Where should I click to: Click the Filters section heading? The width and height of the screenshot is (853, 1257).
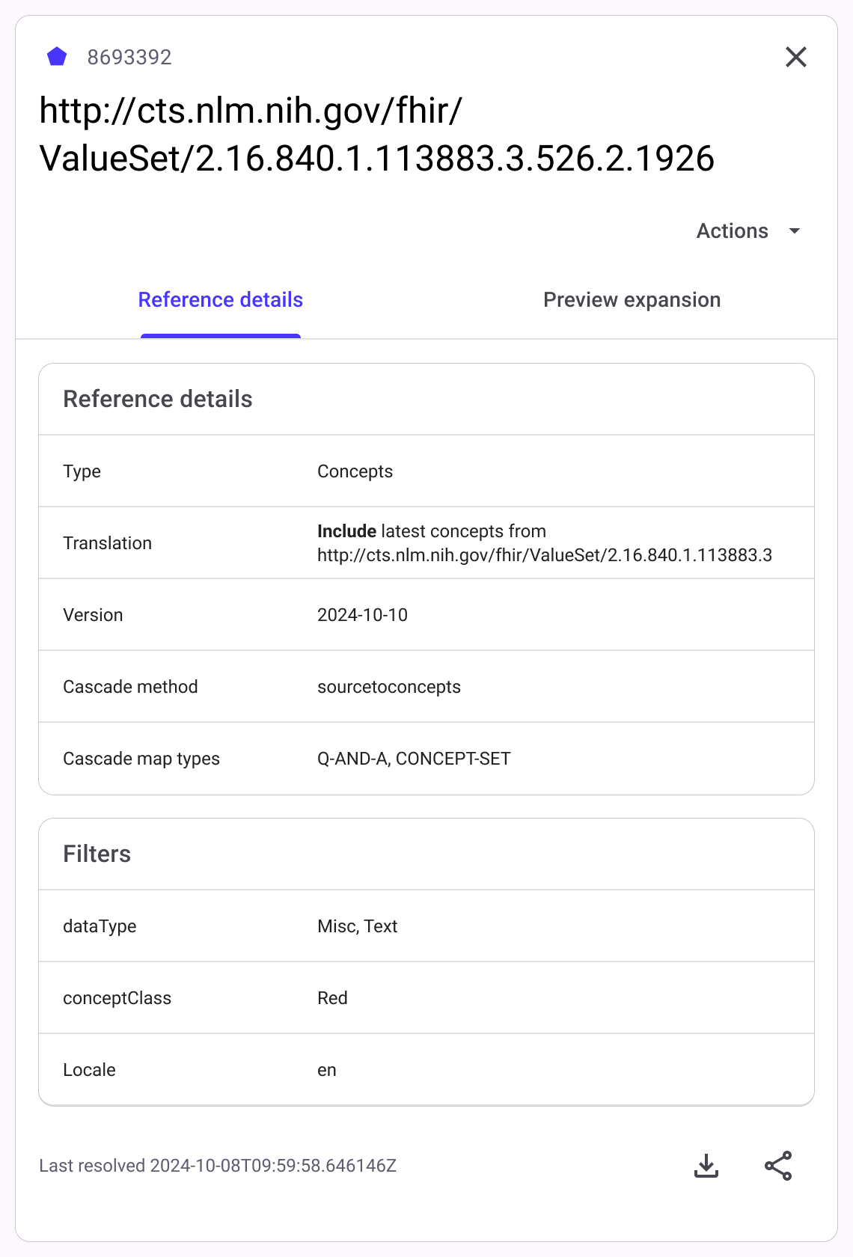(97, 854)
